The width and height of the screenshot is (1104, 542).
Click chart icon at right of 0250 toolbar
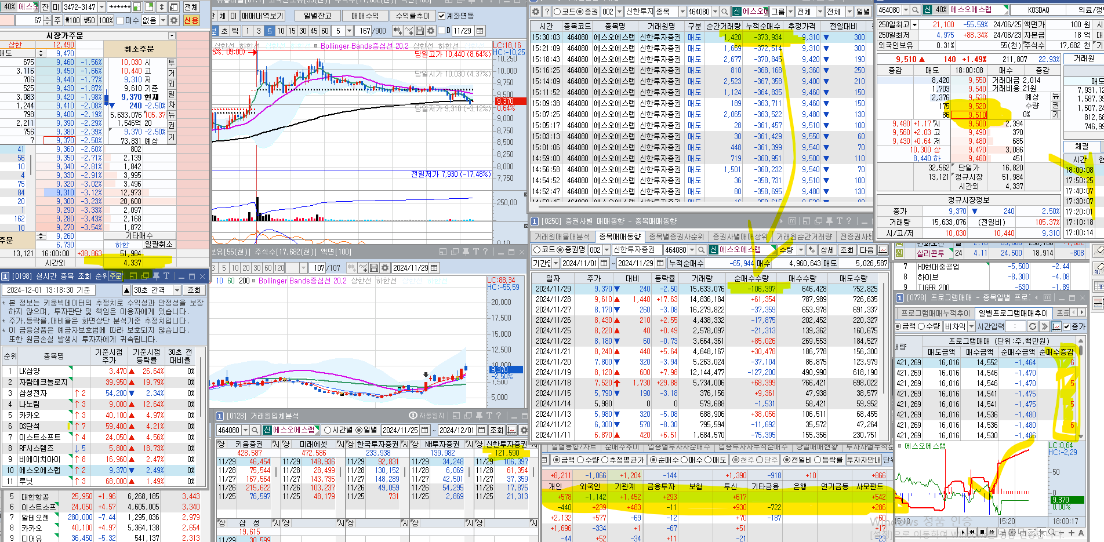[883, 250]
